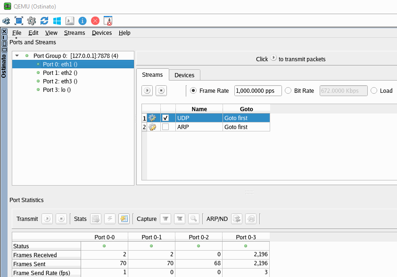The image size is (397, 277).
Task: Collapse the Port Group 0 tree
Action: tap(17, 56)
